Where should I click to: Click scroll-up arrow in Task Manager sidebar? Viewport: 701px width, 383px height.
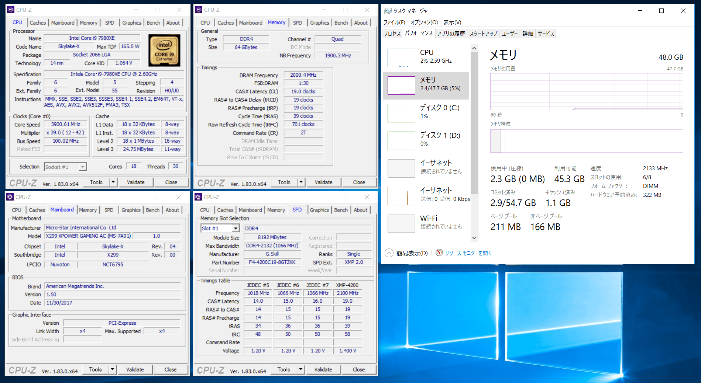click(474, 48)
